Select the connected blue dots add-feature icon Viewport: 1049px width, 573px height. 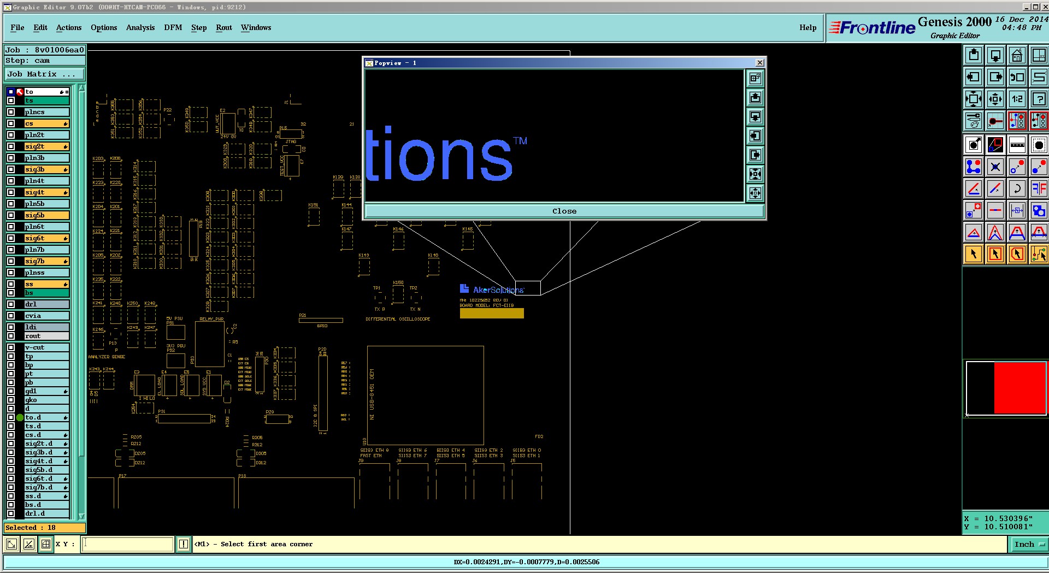click(974, 167)
